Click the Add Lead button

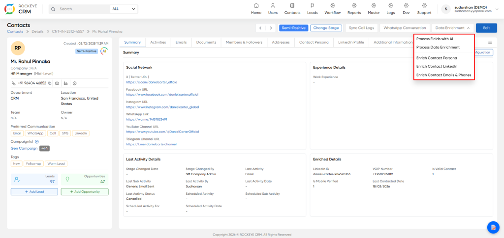[x=34, y=191]
